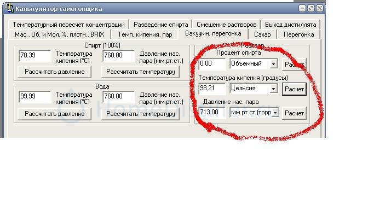Close the Калькулятор самогонщика window
Image resolution: width=374 pixels, height=210 pixels.
pyautogui.click(x=320, y=9)
